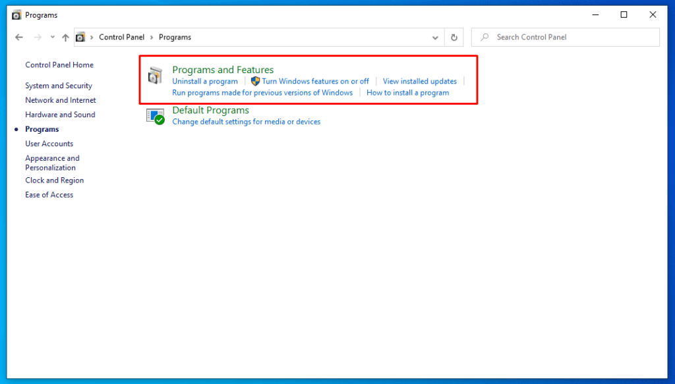Screen dimensions: 675x384
Task: Open the Programs and Features heading
Action: [223, 69]
